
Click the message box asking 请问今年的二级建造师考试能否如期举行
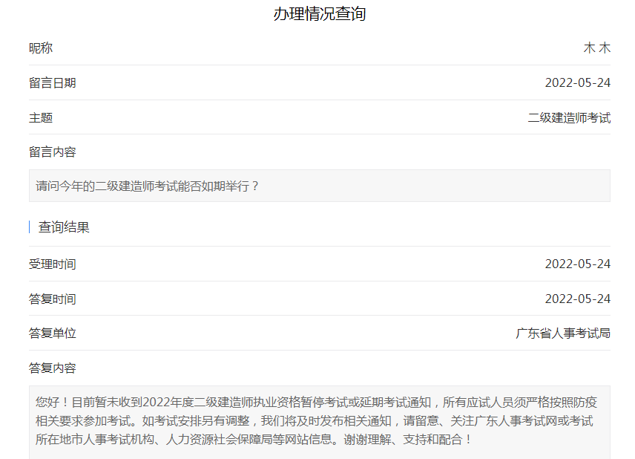coord(320,186)
